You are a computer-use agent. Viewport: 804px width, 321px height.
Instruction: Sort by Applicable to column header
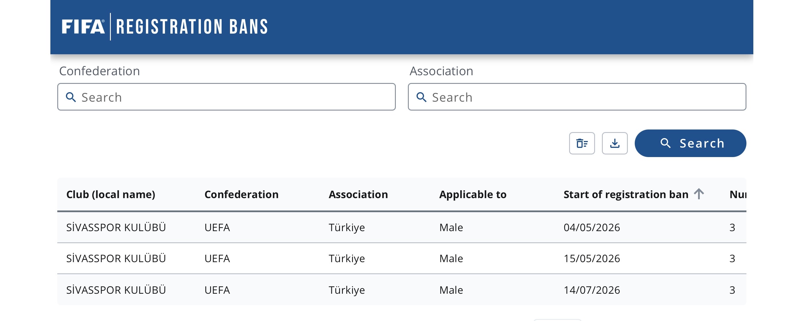(473, 195)
